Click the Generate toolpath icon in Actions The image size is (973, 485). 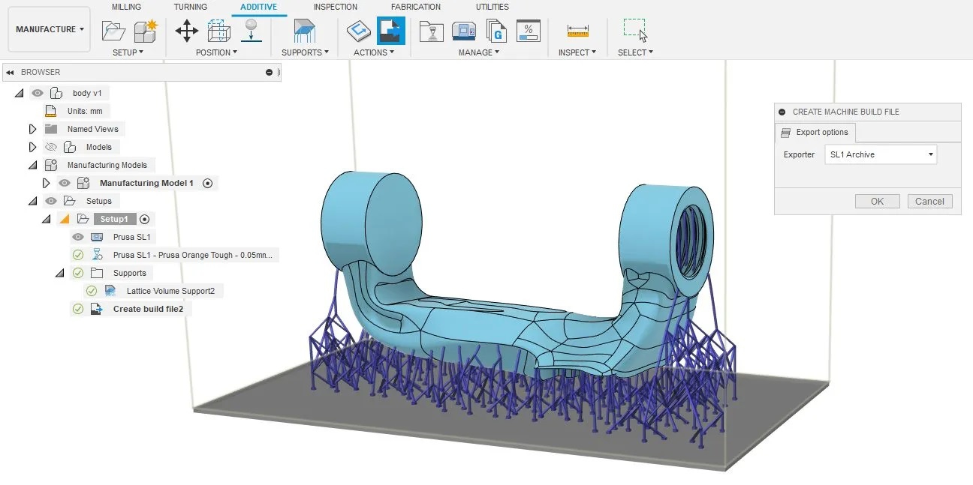358,31
